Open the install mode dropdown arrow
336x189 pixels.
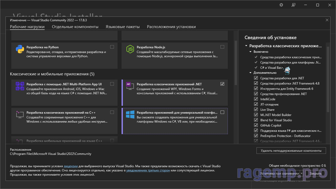(x=302, y=174)
